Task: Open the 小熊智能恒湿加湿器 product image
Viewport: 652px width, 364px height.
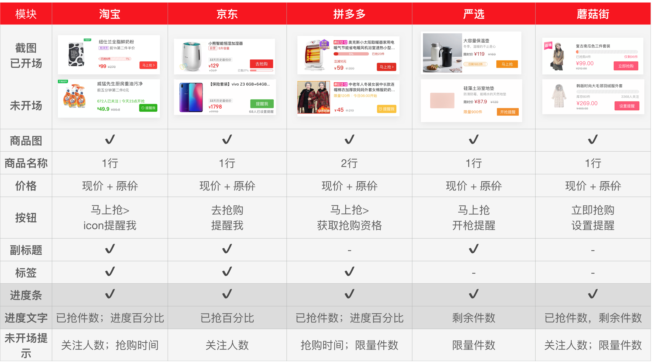Action: click(x=191, y=56)
